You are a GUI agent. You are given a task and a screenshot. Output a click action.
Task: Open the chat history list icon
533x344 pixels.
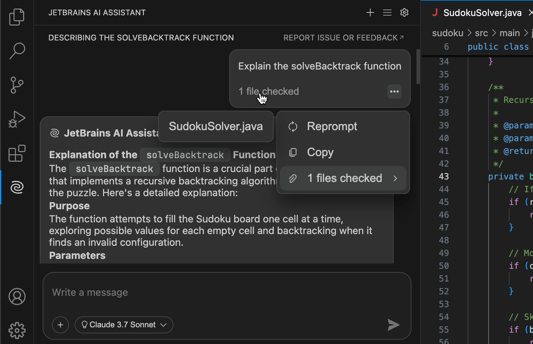387,12
